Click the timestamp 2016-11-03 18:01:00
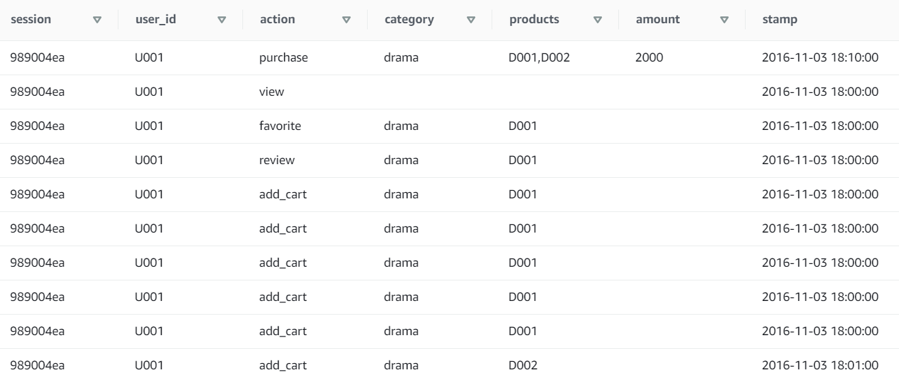899x381 pixels. click(x=820, y=365)
